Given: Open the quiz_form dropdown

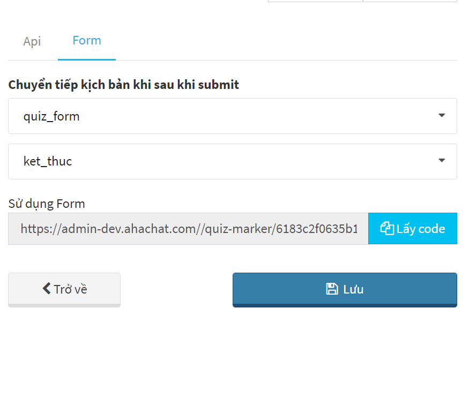Looking at the screenshot, I should pos(233,116).
